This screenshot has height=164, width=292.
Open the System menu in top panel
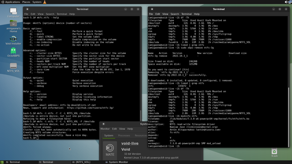(x=37, y=2)
